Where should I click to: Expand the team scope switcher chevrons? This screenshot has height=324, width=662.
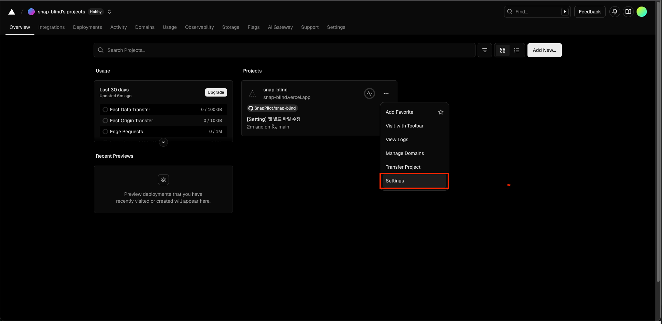(109, 12)
